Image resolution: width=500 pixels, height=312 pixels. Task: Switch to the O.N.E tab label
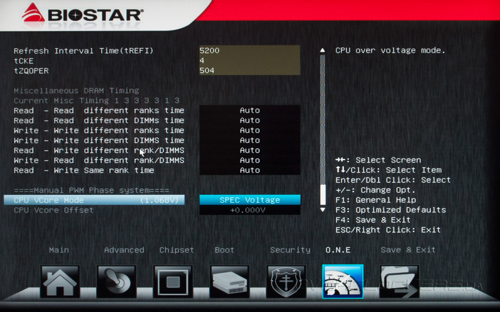(x=338, y=250)
